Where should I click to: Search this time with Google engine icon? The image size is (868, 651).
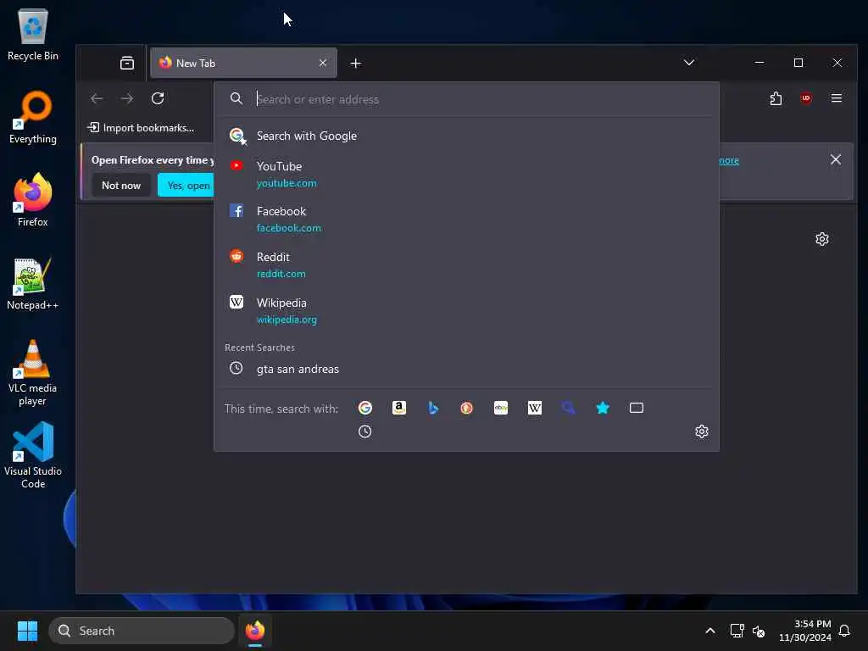(364, 408)
